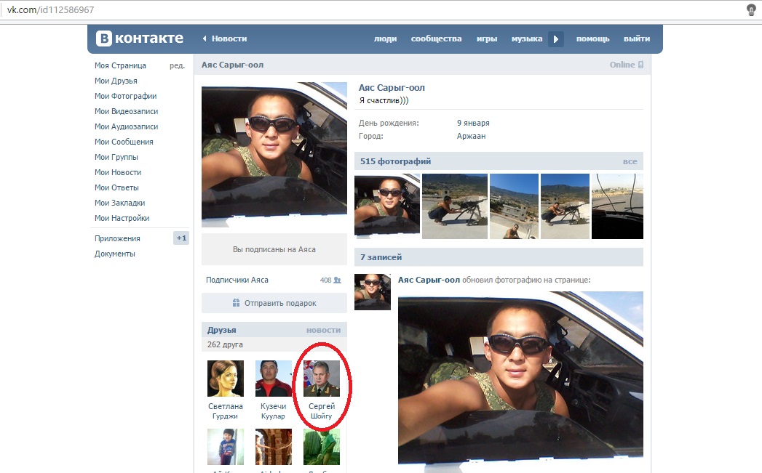
Task: Open Кузечи Куулар friend avatar
Action: pyautogui.click(x=274, y=379)
